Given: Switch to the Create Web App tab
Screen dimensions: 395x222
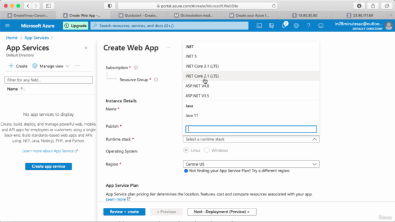Looking at the screenshot, I should tap(83, 15).
